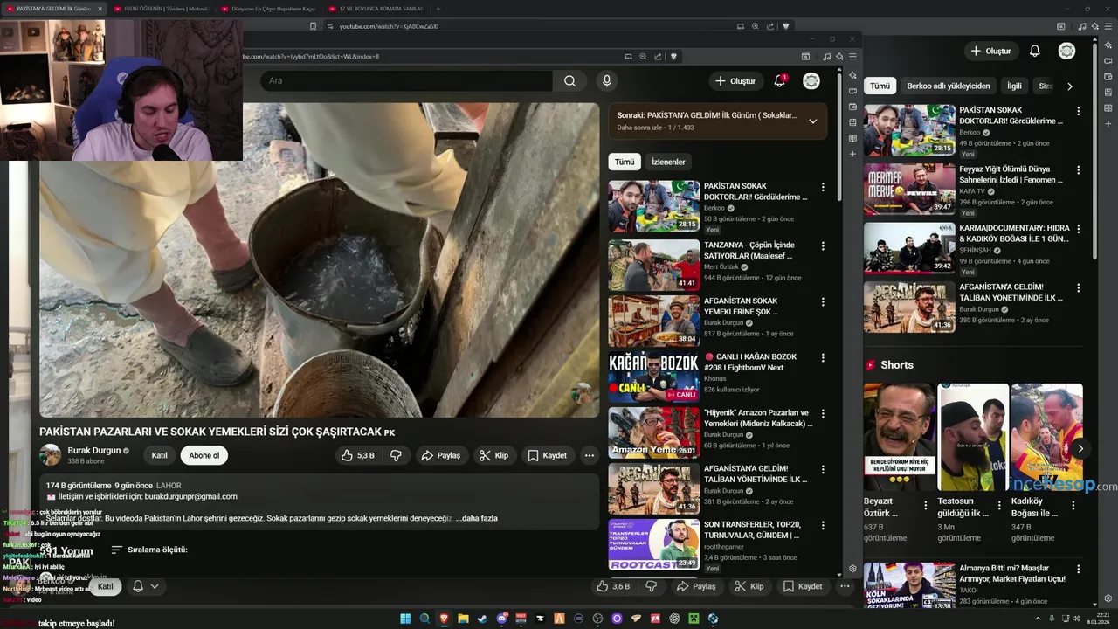Switch to the PAKİSTAN'A GELDİM browser tab
Screen dimensions: 1118x629
pos(54,9)
